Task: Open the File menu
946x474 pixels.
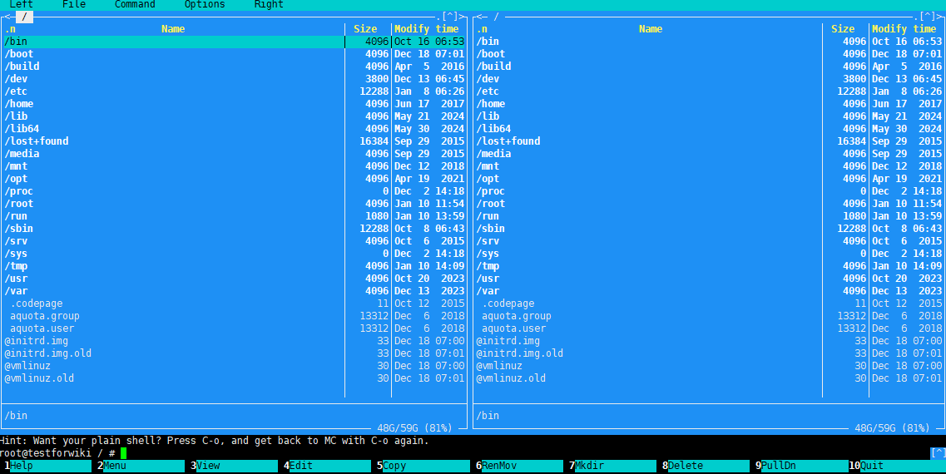Action: (73, 4)
